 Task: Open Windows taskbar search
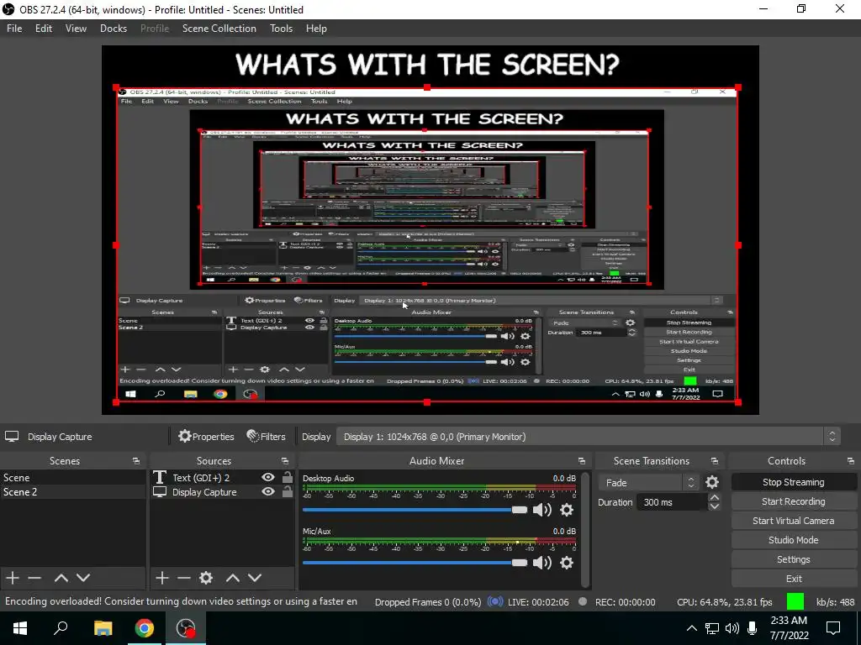pos(61,628)
